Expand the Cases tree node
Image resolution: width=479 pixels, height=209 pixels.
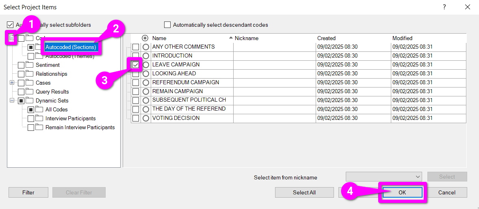pyautogui.click(x=12, y=83)
